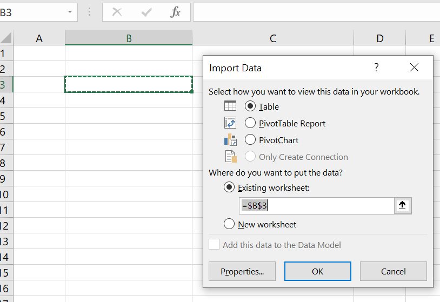Screen dimensions: 440x302
Task: Select the New worksheet option
Action: pos(229,224)
